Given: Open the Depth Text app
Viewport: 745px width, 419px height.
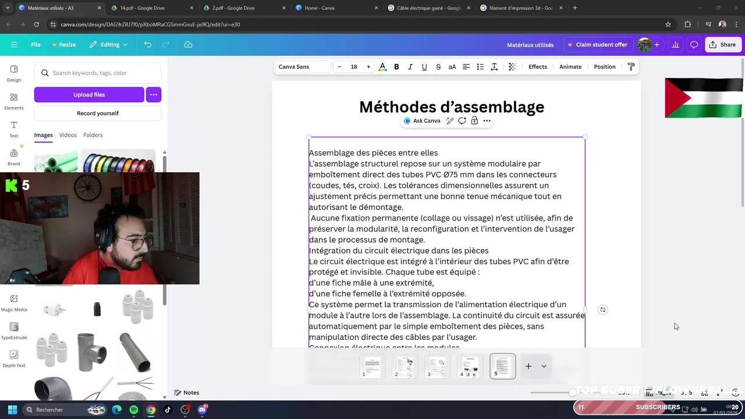Looking at the screenshot, I should point(14,359).
